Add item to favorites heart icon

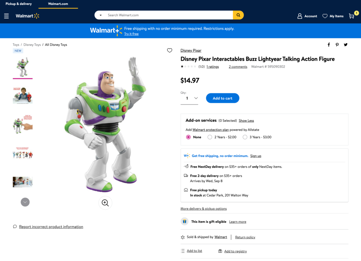[170, 50]
